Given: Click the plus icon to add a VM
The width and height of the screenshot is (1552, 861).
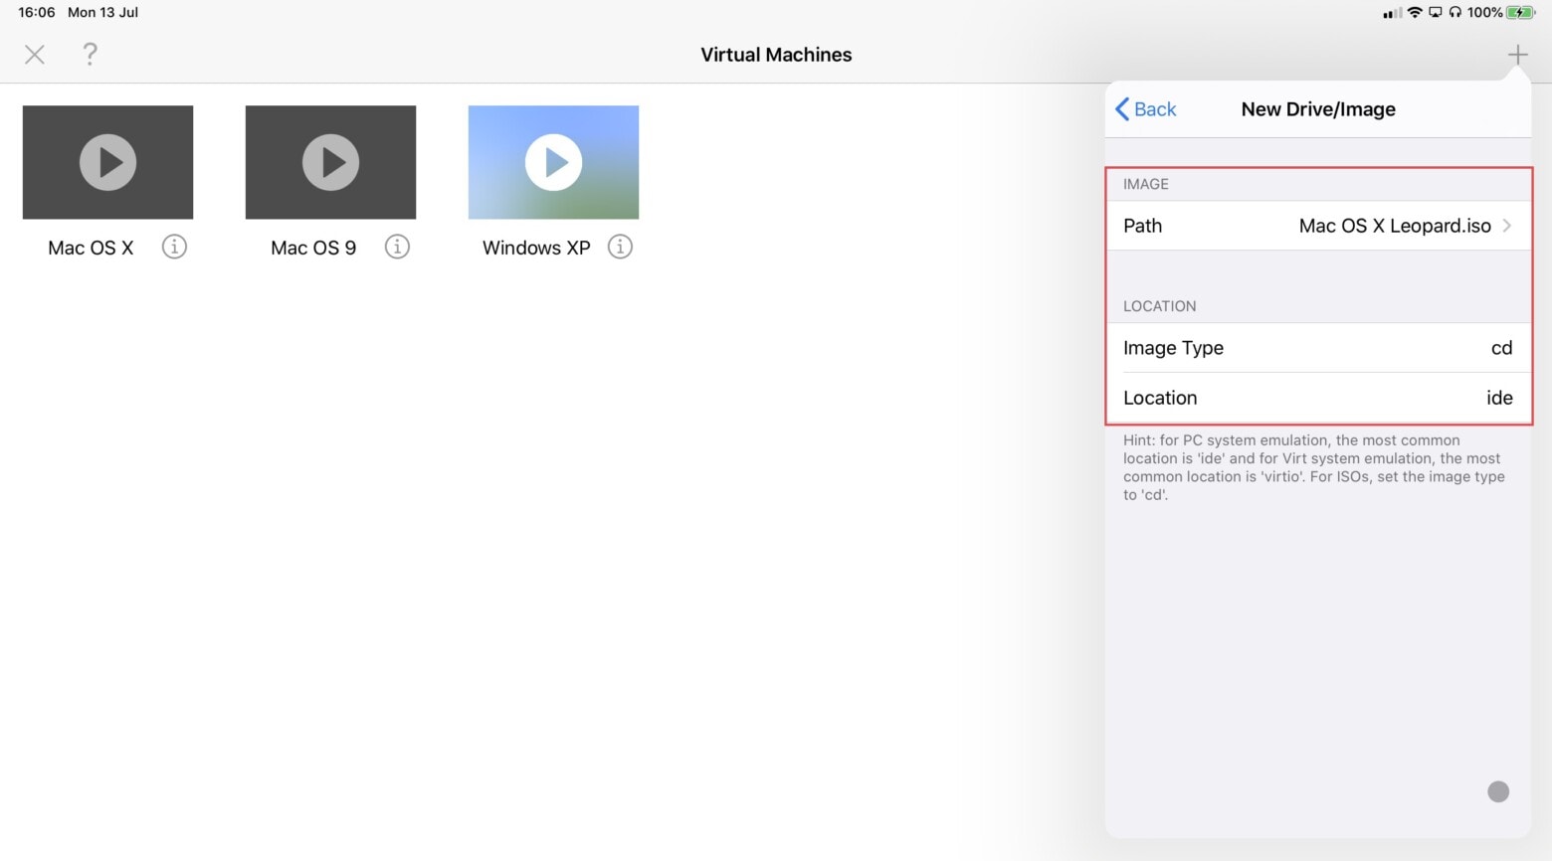Looking at the screenshot, I should coord(1518,54).
